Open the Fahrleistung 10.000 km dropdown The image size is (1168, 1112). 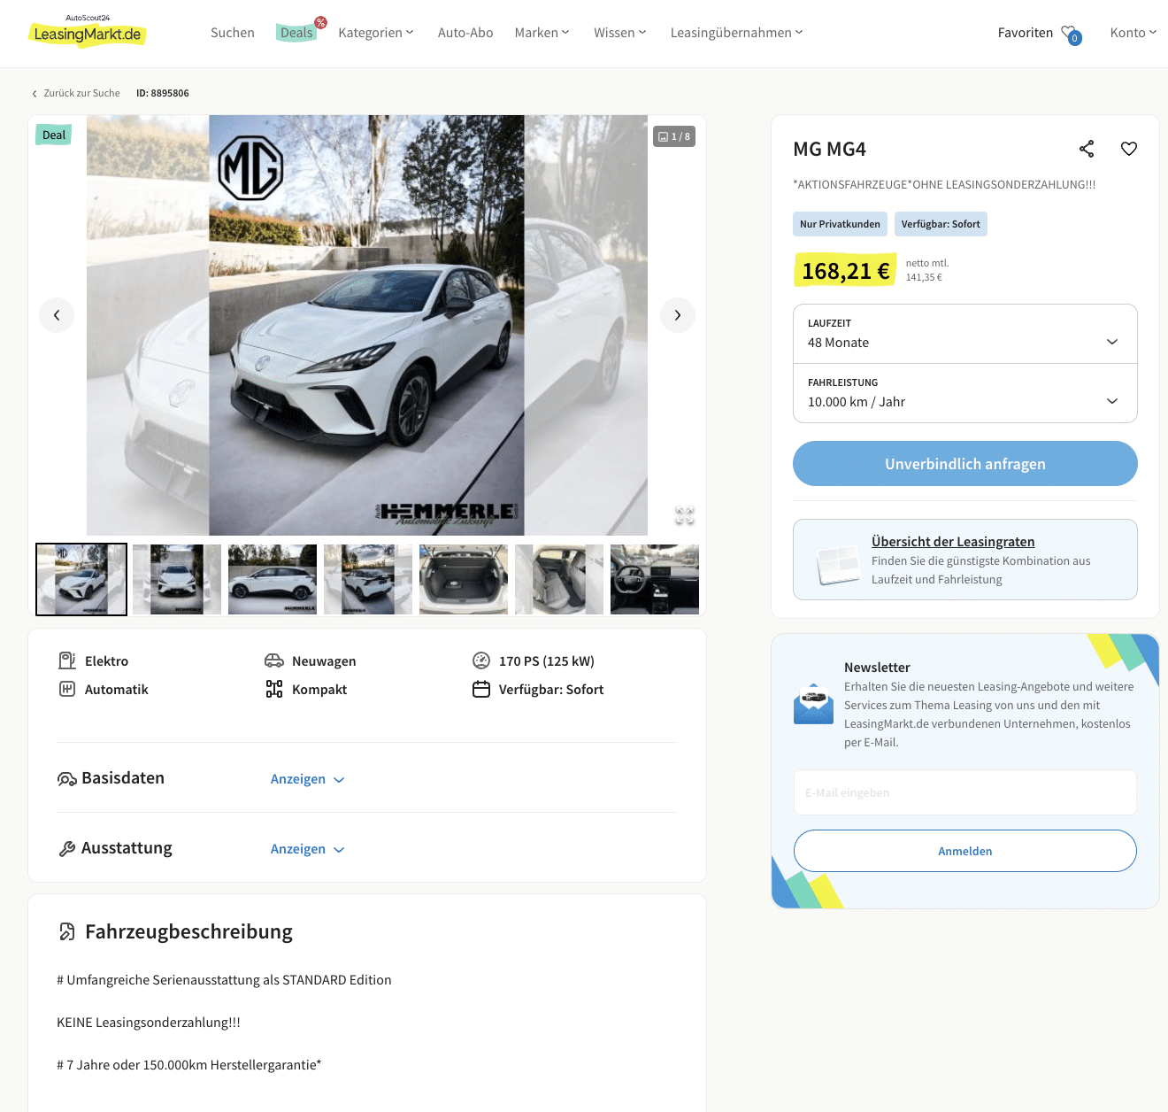(x=965, y=393)
